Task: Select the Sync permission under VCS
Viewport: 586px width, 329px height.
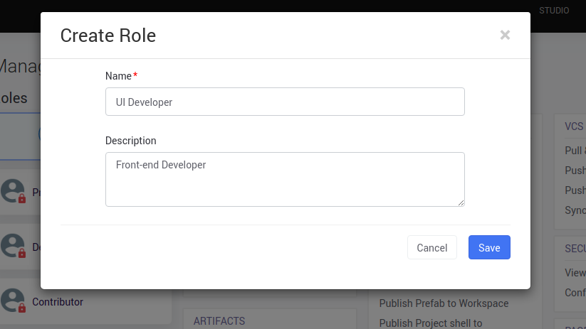Action: click(x=575, y=210)
